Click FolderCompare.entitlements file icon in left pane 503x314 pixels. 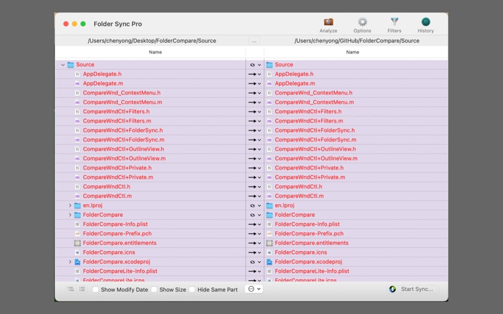[x=77, y=243]
